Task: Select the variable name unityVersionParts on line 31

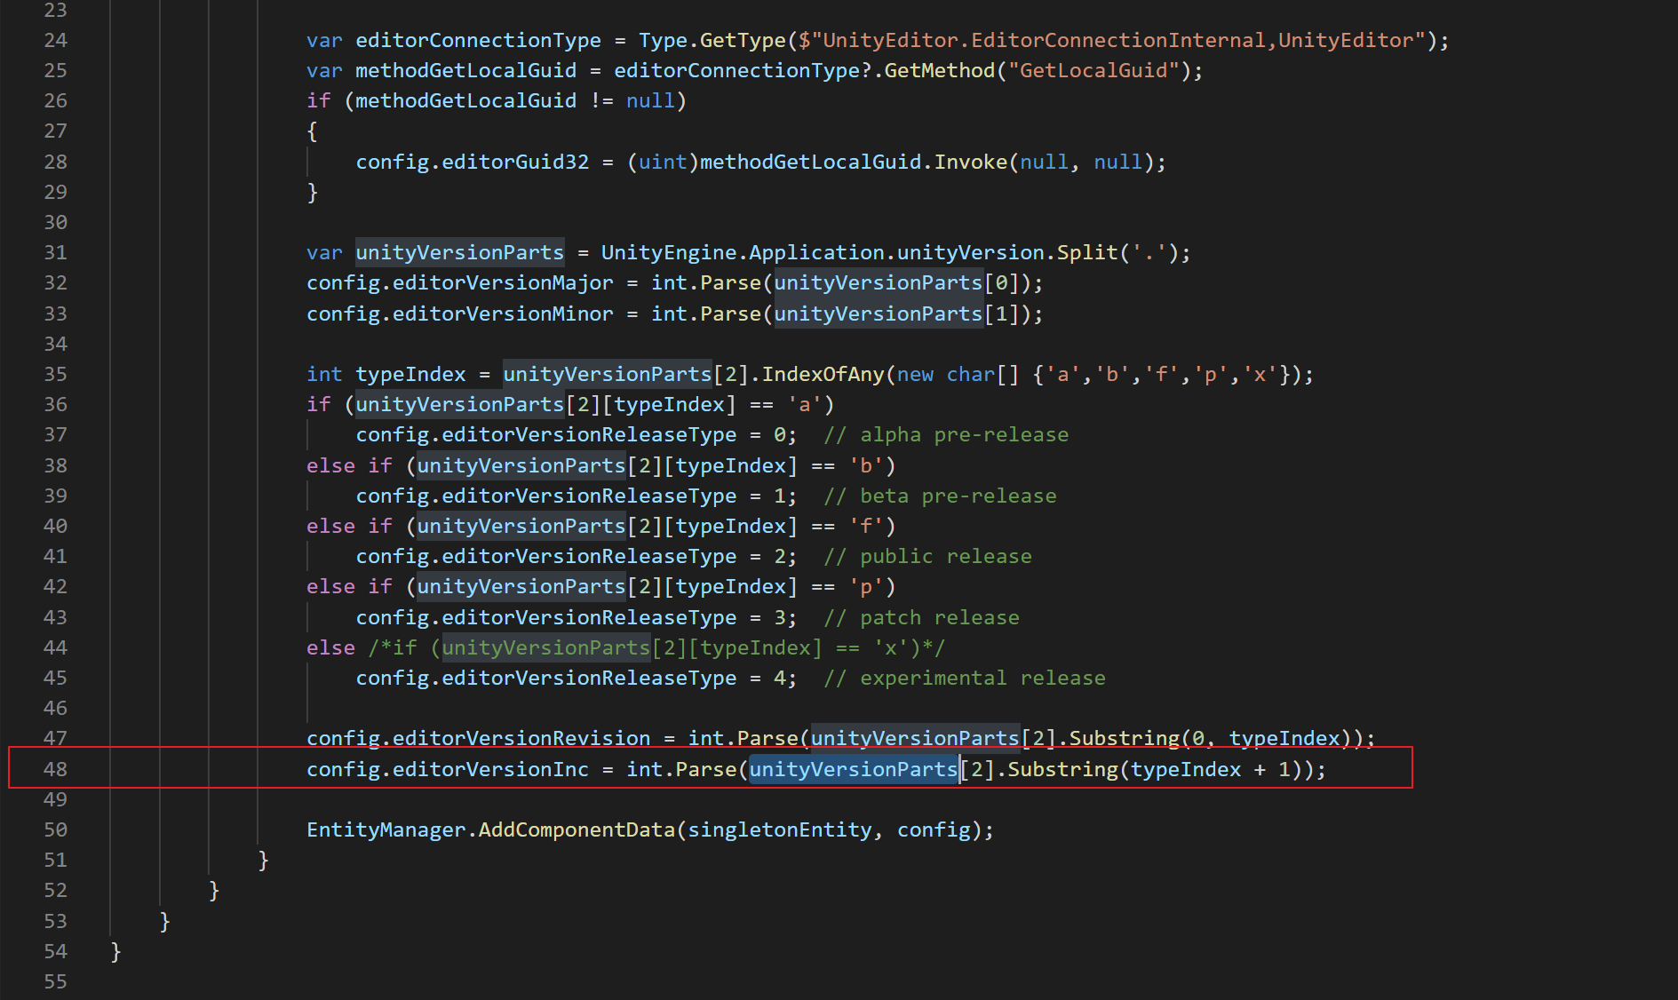Action: [x=458, y=252]
